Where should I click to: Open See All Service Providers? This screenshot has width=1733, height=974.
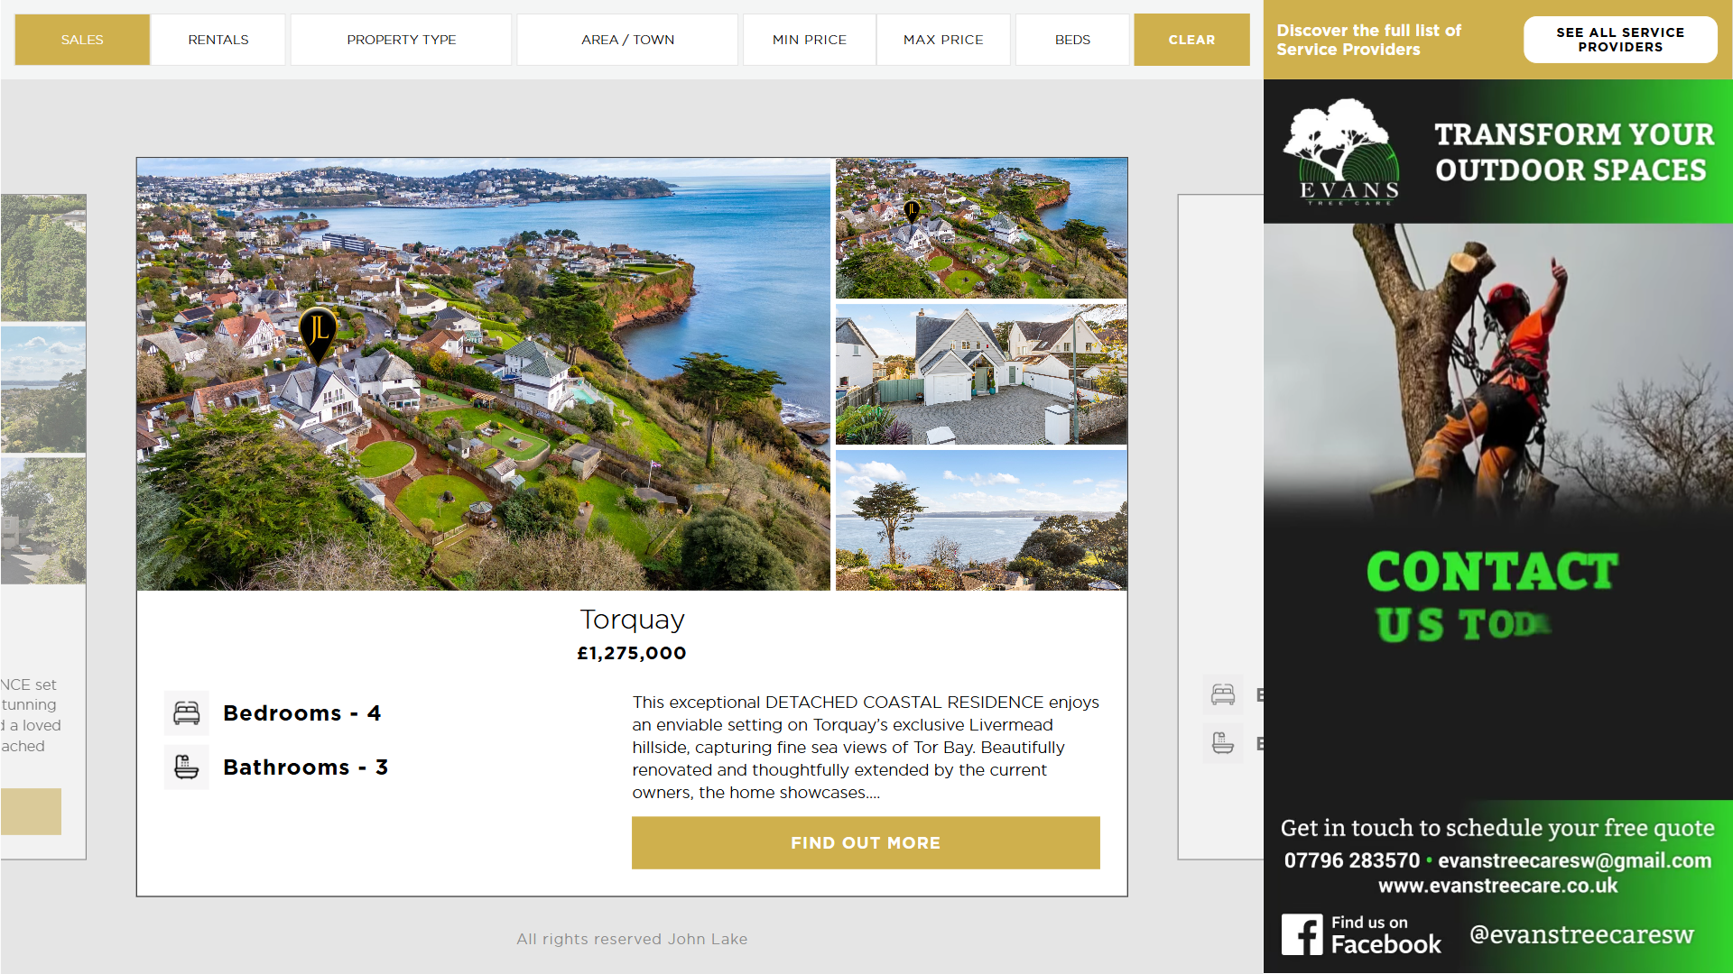1620,40
